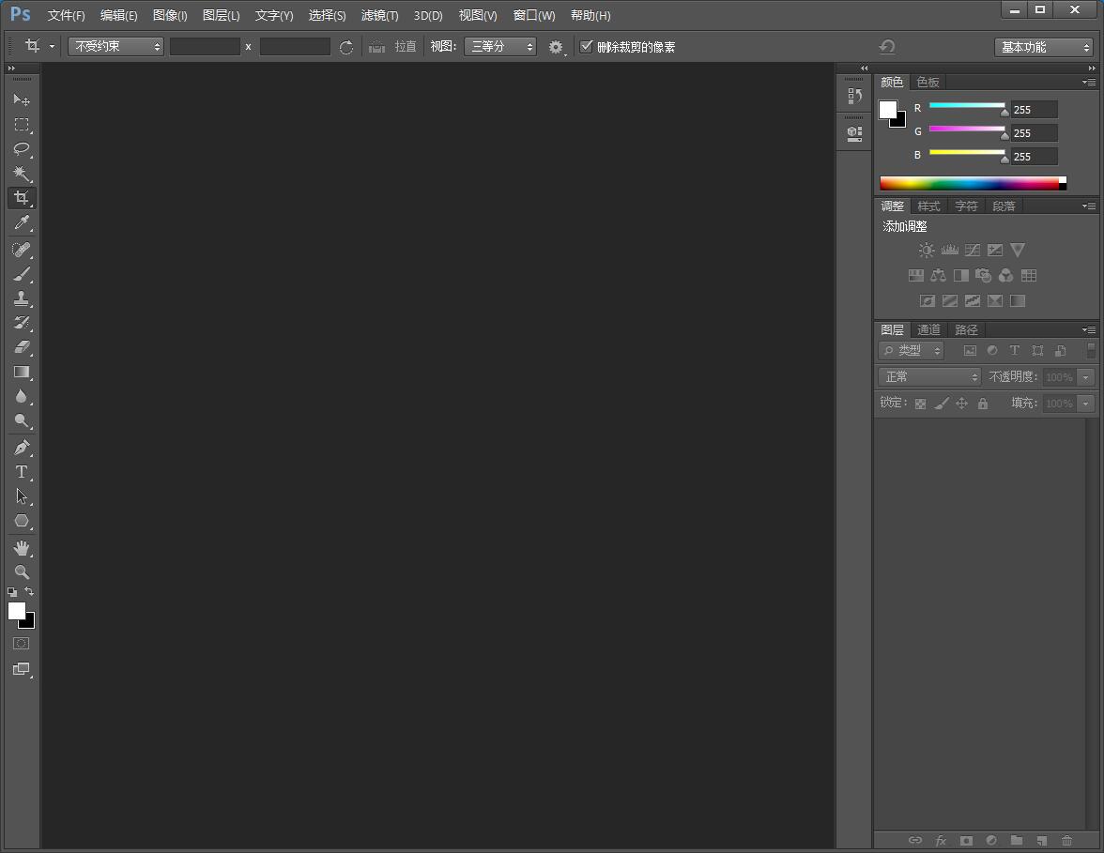Open the 不透明度 opacity dropdown arrow
The height and width of the screenshot is (853, 1104).
coord(1085,377)
